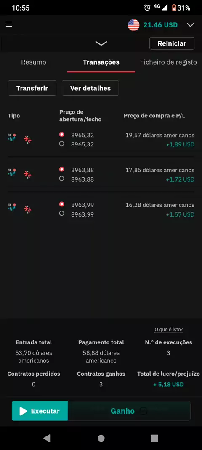Tap the Ganho status progress bar
Screen dimensions: 202x450
pos(129,411)
